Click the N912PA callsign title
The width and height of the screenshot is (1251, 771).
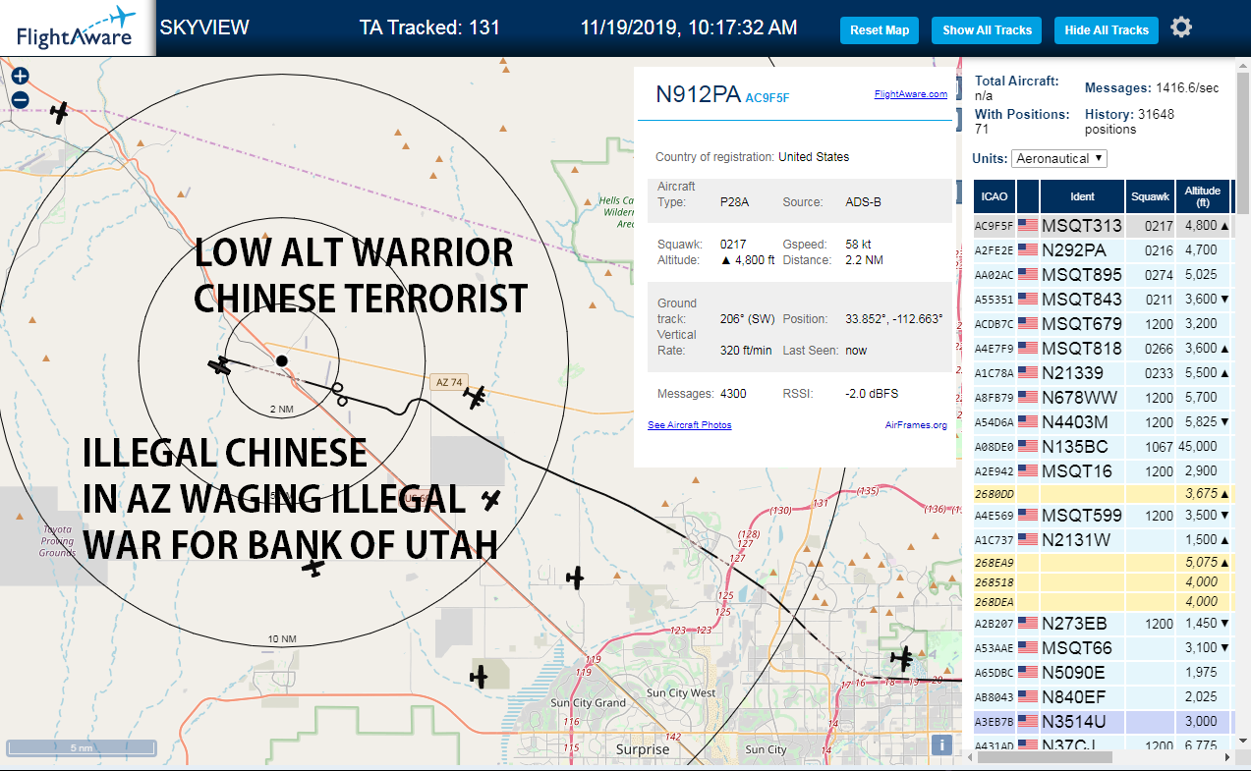[698, 94]
